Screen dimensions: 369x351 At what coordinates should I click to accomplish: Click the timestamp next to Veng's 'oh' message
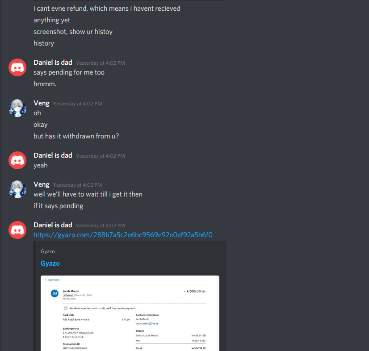[77, 104]
